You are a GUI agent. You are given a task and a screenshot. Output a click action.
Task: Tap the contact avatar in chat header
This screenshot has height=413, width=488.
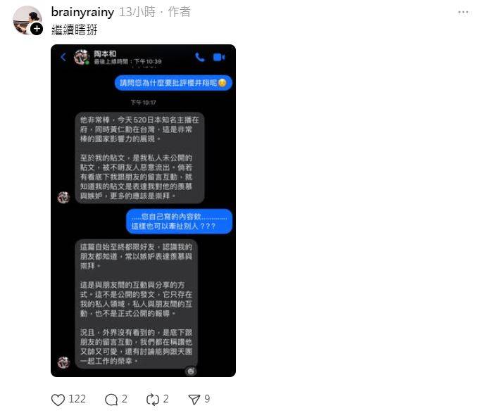pos(82,57)
